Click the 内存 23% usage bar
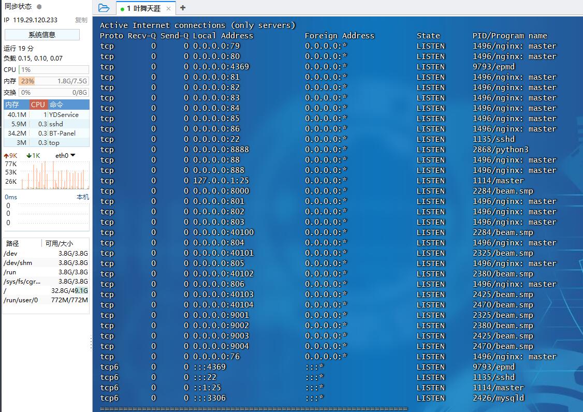The image size is (583, 412). pos(54,81)
